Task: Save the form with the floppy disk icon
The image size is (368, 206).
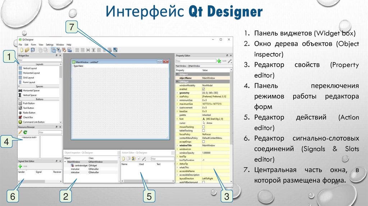Action: pyautogui.click(x=33, y=50)
